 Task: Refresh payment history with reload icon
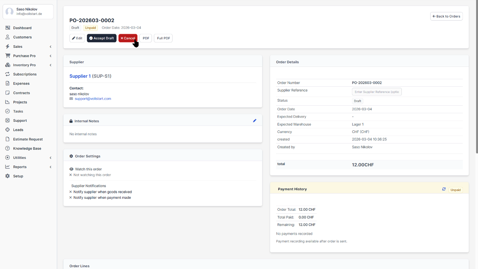[x=444, y=189]
